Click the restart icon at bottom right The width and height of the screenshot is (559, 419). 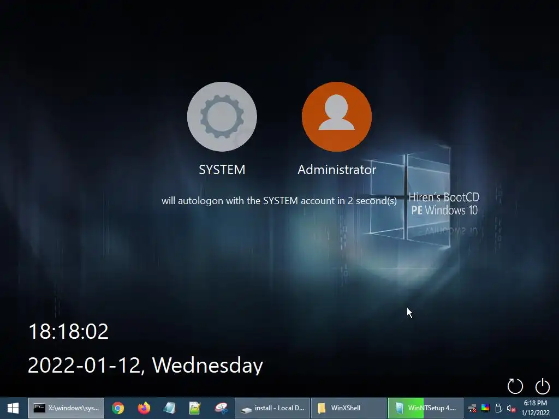515,386
